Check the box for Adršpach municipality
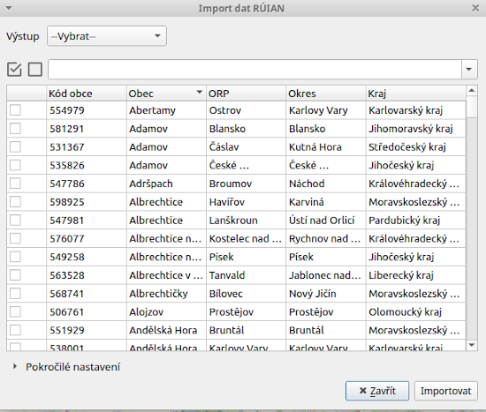486x412 pixels. pyautogui.click(x=15, y=184)
